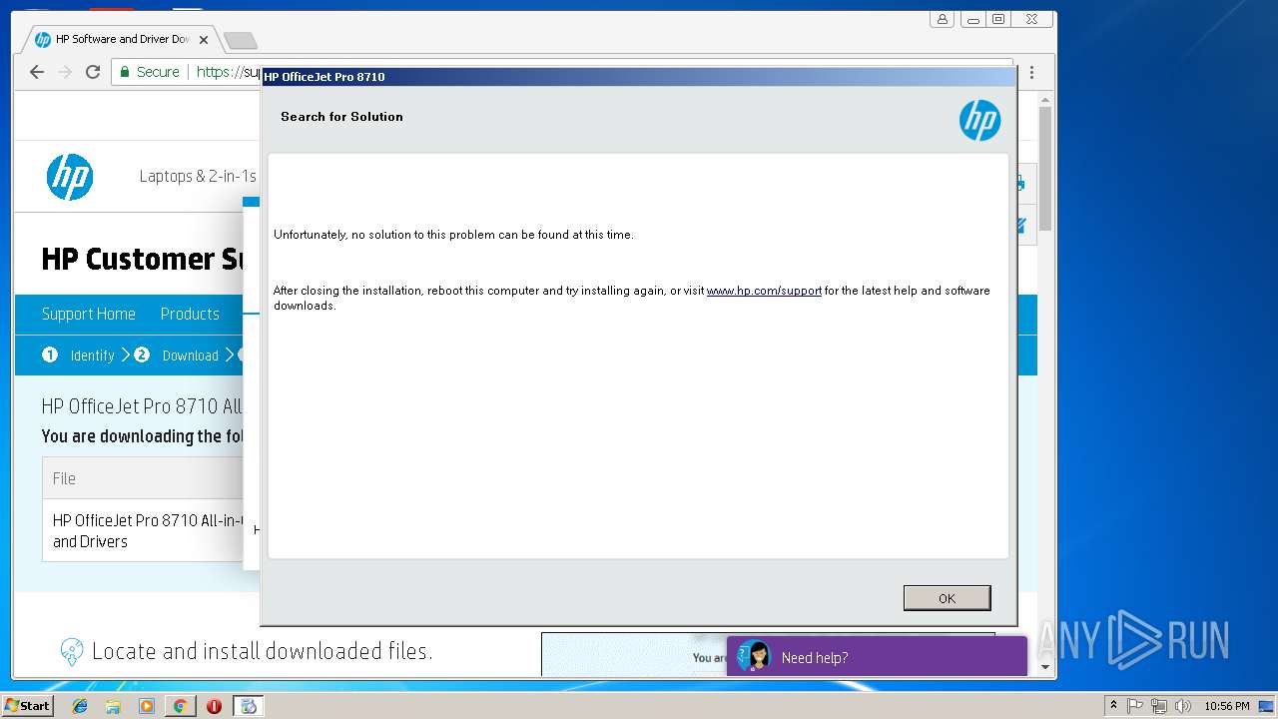Click the 10:56 PM taskbar clock
The width and height of the screenshot is (1278, 719).
[1226, 706]
